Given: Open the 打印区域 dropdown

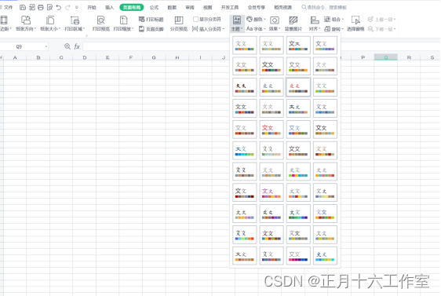Looking at the screenshot, I should pyautogui.click(x=75, y=24).
